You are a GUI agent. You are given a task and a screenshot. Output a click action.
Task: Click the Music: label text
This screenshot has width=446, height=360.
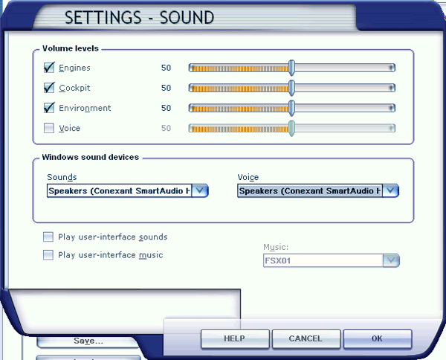click(x=276, y=247)
